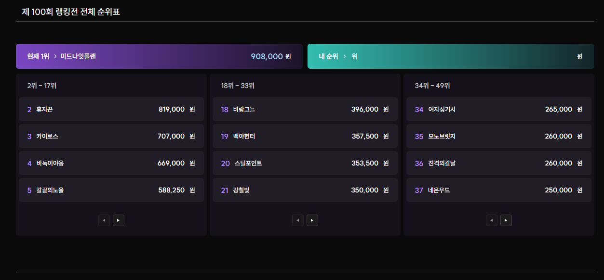This screenshot has width=604, height=280.
Task: Open the 내 순위 banner
Action: [x=450, y=56]
